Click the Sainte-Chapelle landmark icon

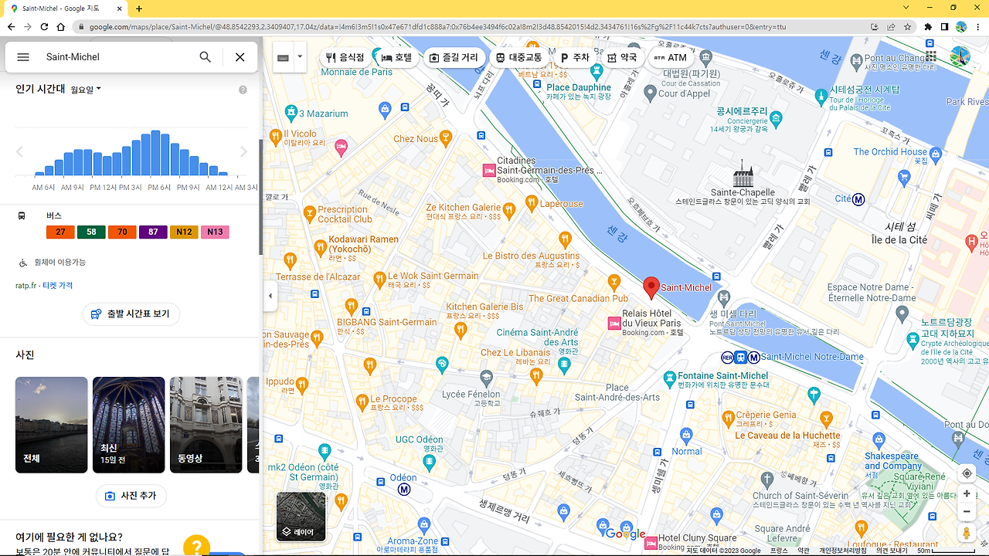point(743,174)
